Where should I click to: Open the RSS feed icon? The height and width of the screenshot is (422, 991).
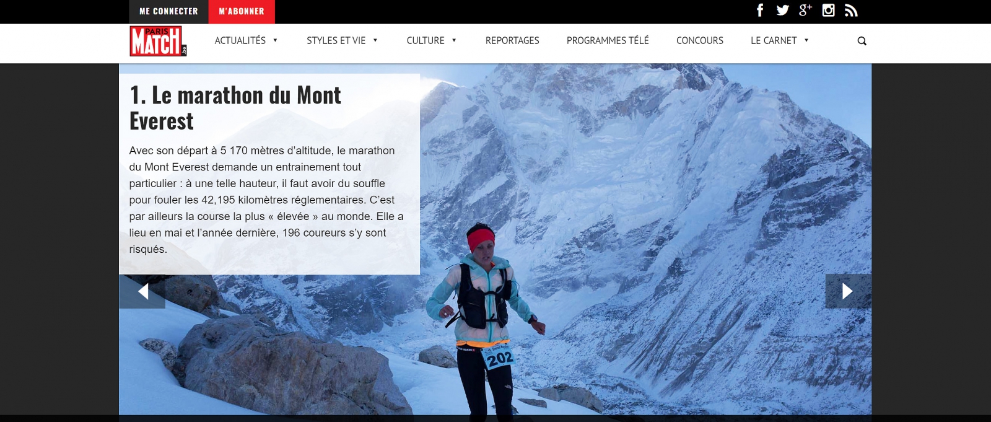851,11
